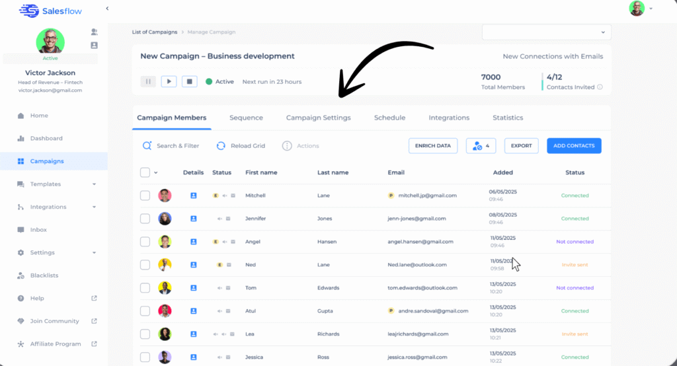Click the Dashboard bar chart icon in sidebar

click(20, 139)
